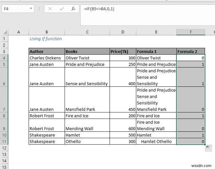Select the price cell showing 450
The image size is (215, 169).
123,100
